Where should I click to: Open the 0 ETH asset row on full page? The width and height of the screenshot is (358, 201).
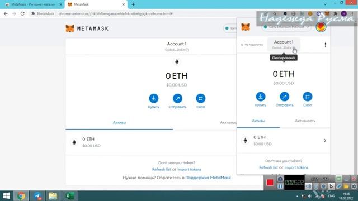tap(151, 142)
